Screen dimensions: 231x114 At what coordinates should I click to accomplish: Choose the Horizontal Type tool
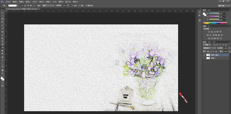pos(3,60)
